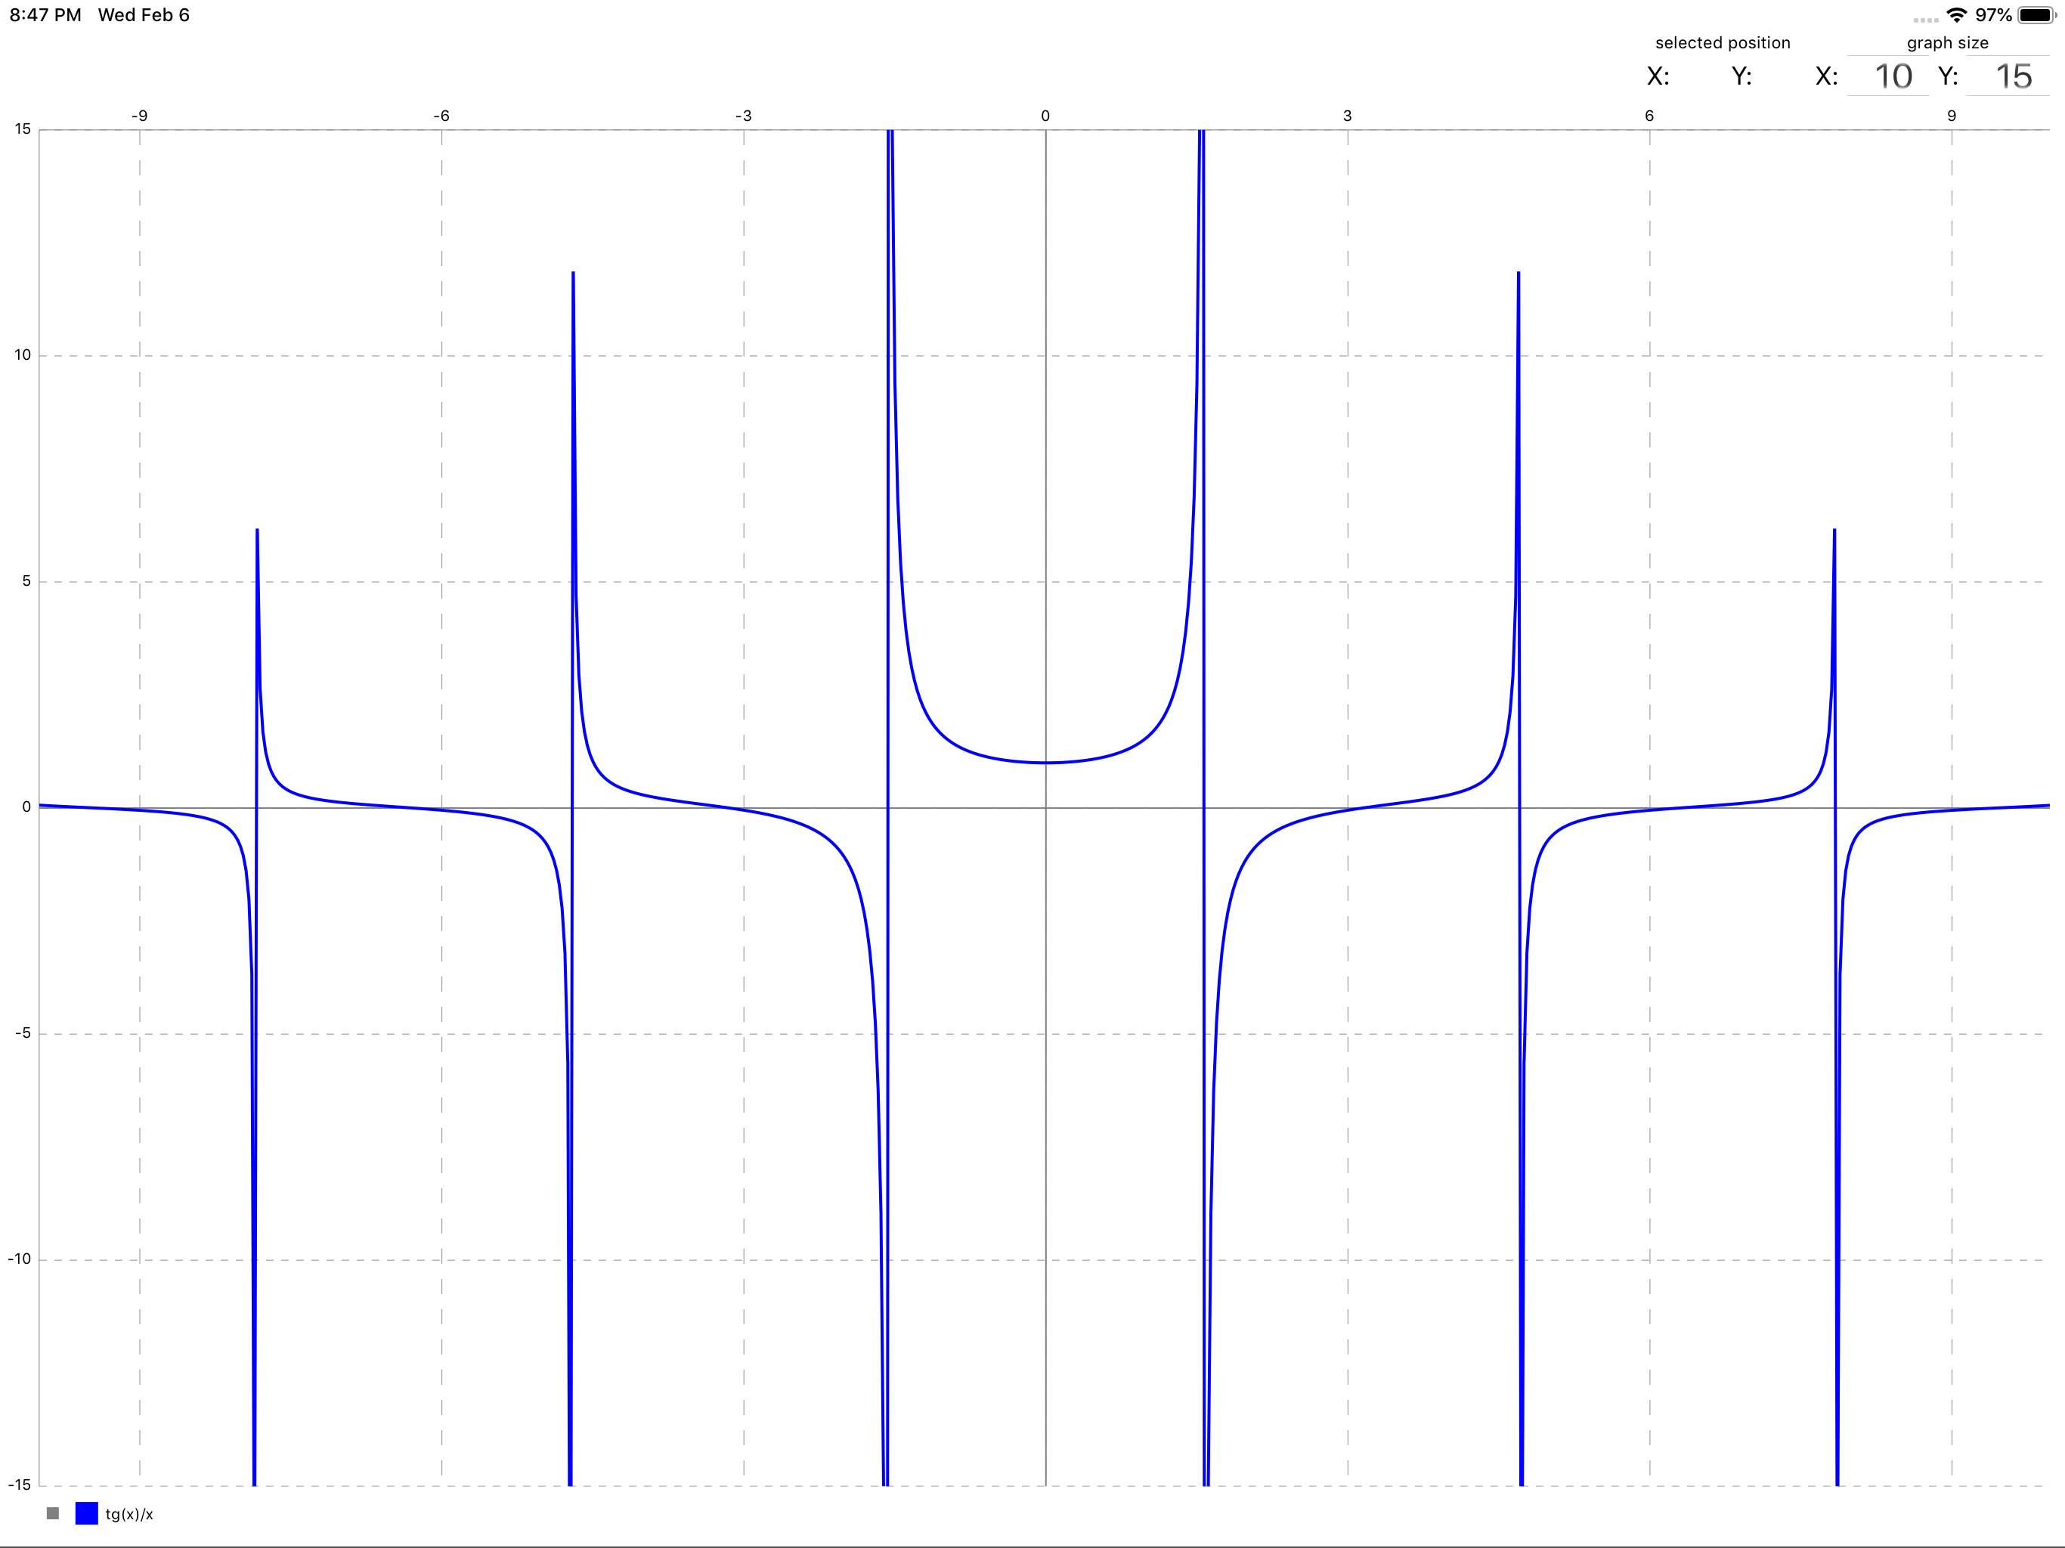Viewport: 2065px width, 1548px height.
Task: Click the y-axis tick label -15
Action: (20, 1485)
